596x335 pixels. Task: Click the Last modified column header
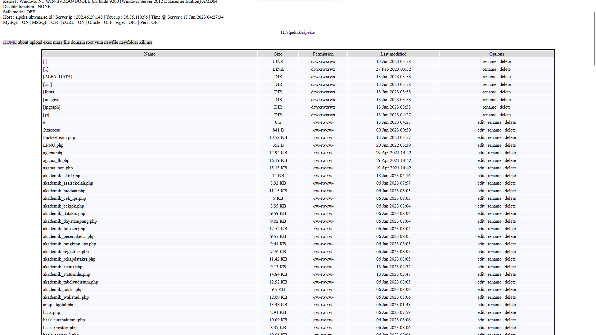click(x=393, y=54)
